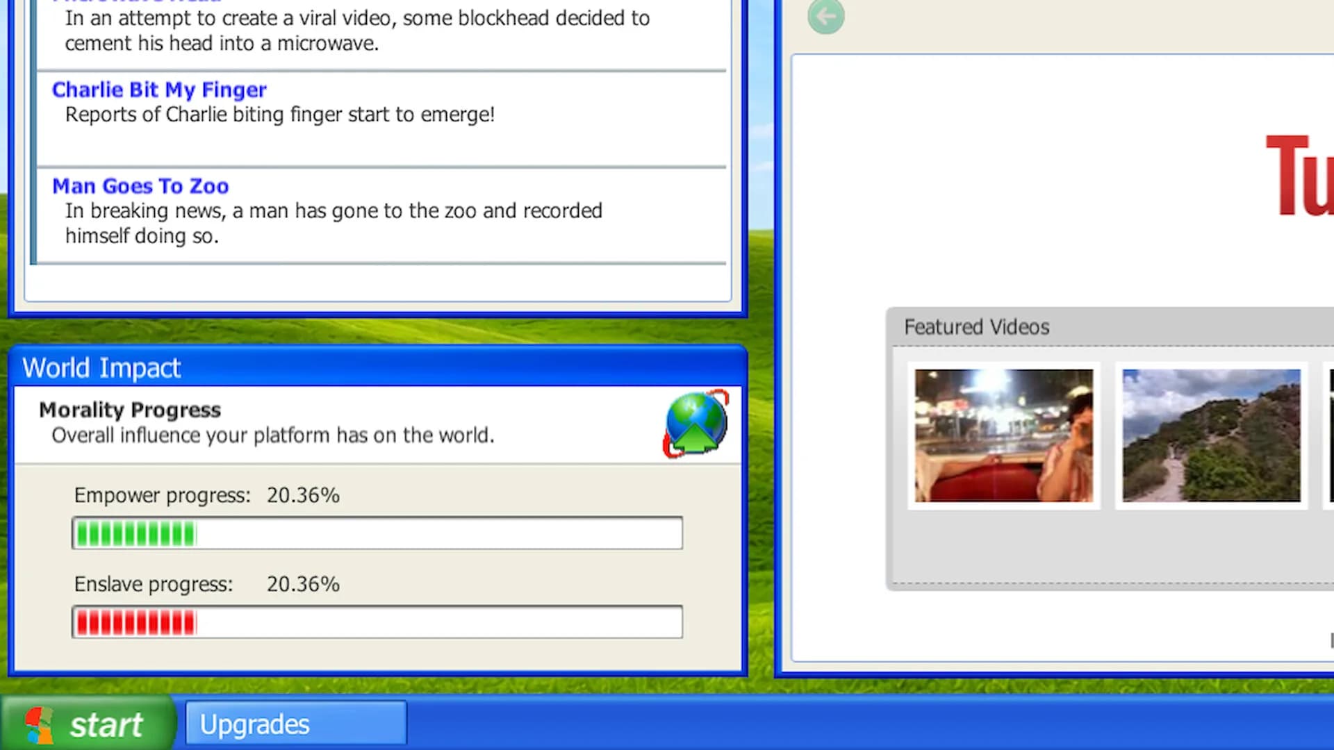This screenshot has width=1334, height=750.
Task: Select text 'Reports of Charlie biting finger start to emerge!'
Action: (280, 115)
